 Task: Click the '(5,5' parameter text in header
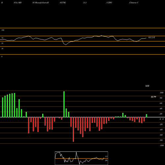click(85, 3)
